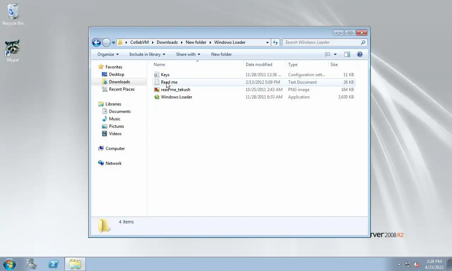Click the greyed Forward arrow button
The height and width of the screenshot is (271, 452).
[106, 42]
